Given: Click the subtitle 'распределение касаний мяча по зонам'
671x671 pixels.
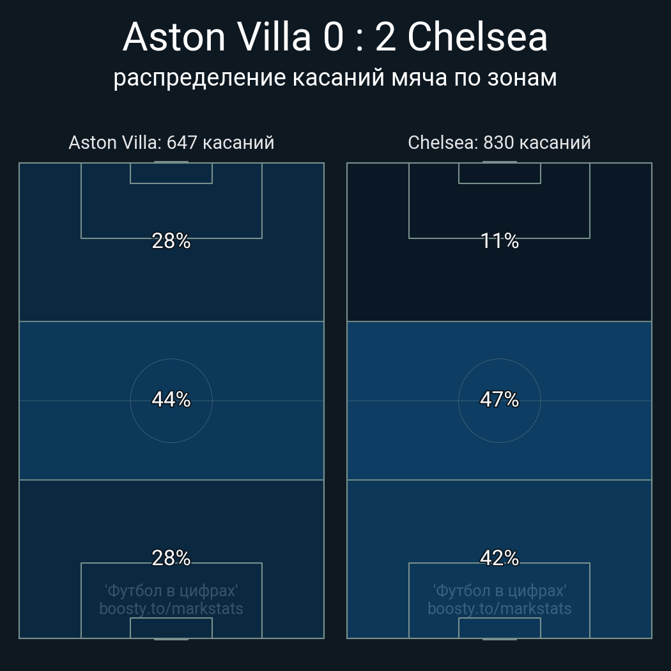Looking at the screenshot, I should pyautogui.click(x=335, y=77).
